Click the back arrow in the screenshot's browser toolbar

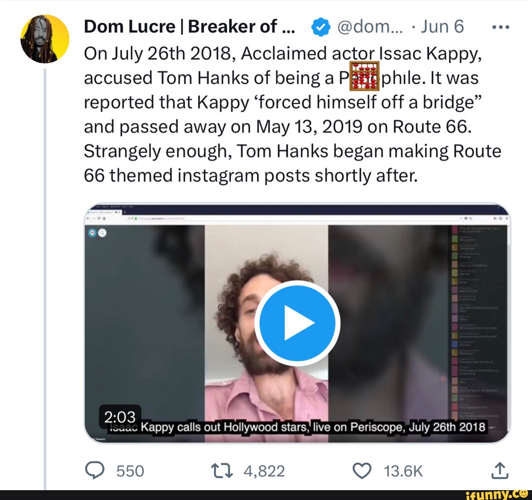click(x=88, y=218)
